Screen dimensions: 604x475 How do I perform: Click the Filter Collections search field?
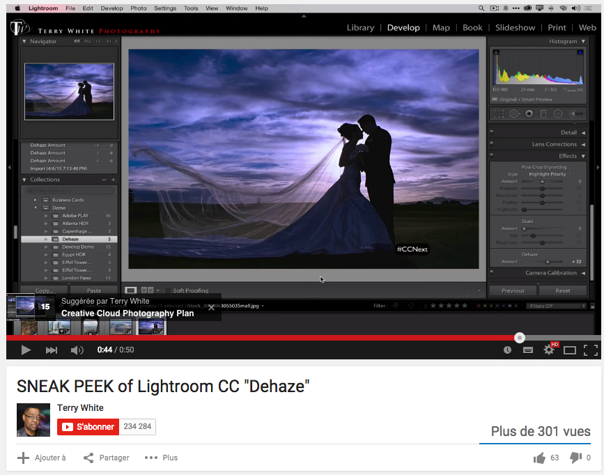[70, 191]
